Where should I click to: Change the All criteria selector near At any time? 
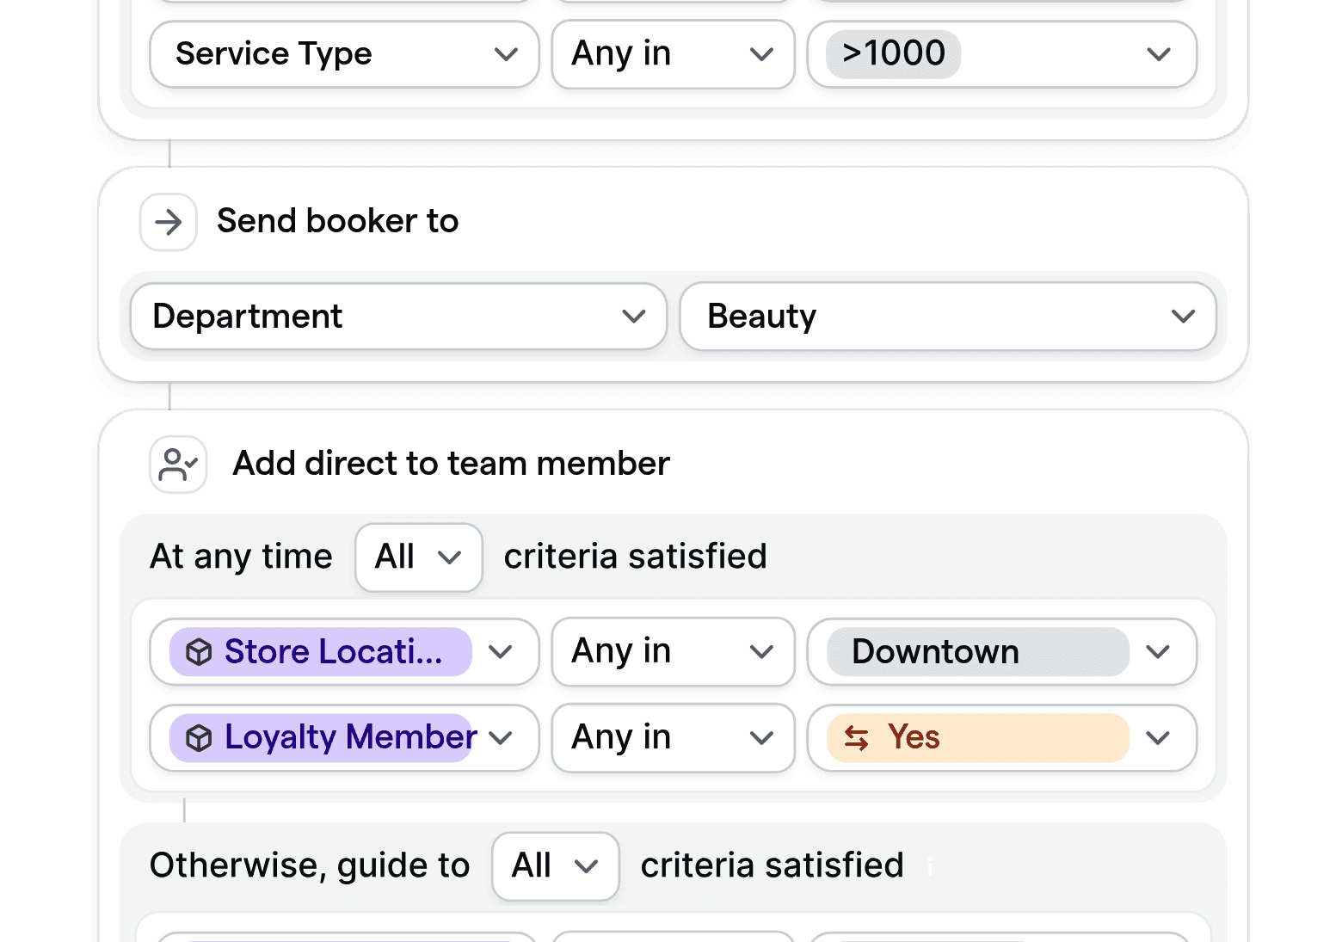pos(418,557)
